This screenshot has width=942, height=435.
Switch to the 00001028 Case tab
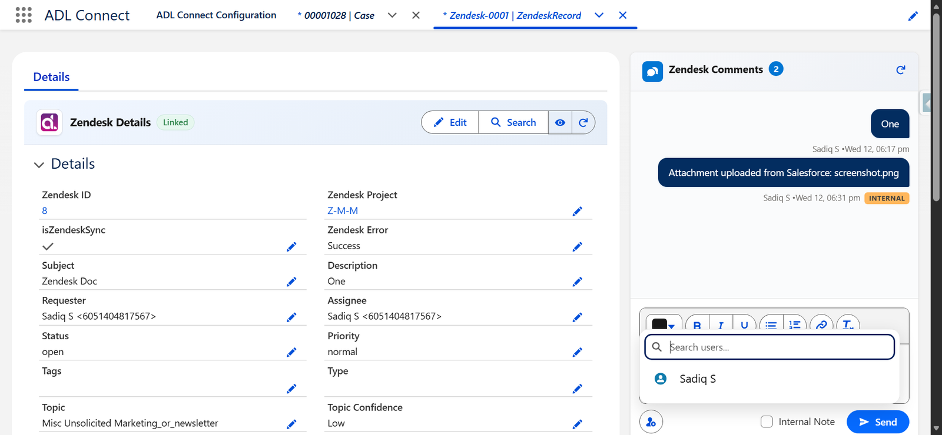[336, 15]
